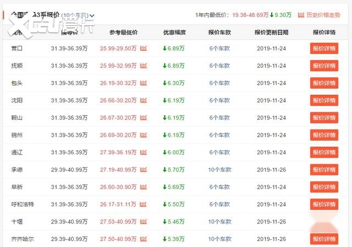Select city name 包头
Image resolution: width=352 pixels, height=247 pixels.
17,83
